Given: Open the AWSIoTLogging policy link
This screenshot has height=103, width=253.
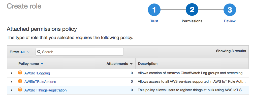Looking at the screenshot, I should coord(37,73).
